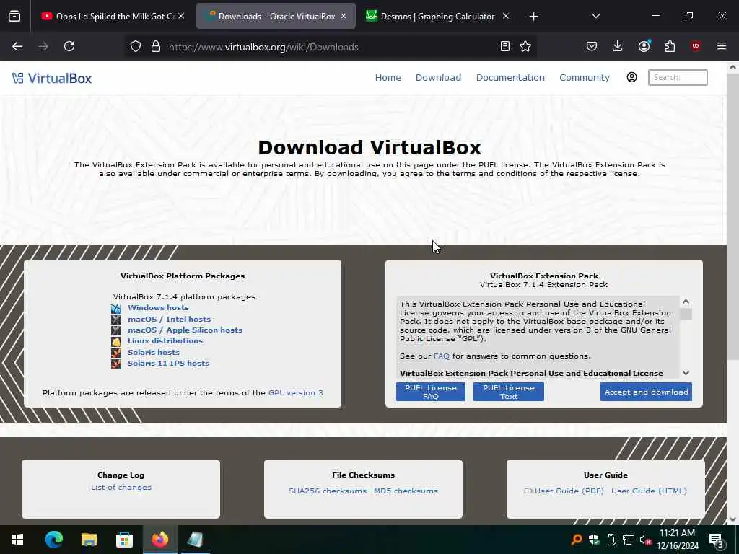Click the Firefox taskbar icon
739x554 pixels.
pos(159,540)
